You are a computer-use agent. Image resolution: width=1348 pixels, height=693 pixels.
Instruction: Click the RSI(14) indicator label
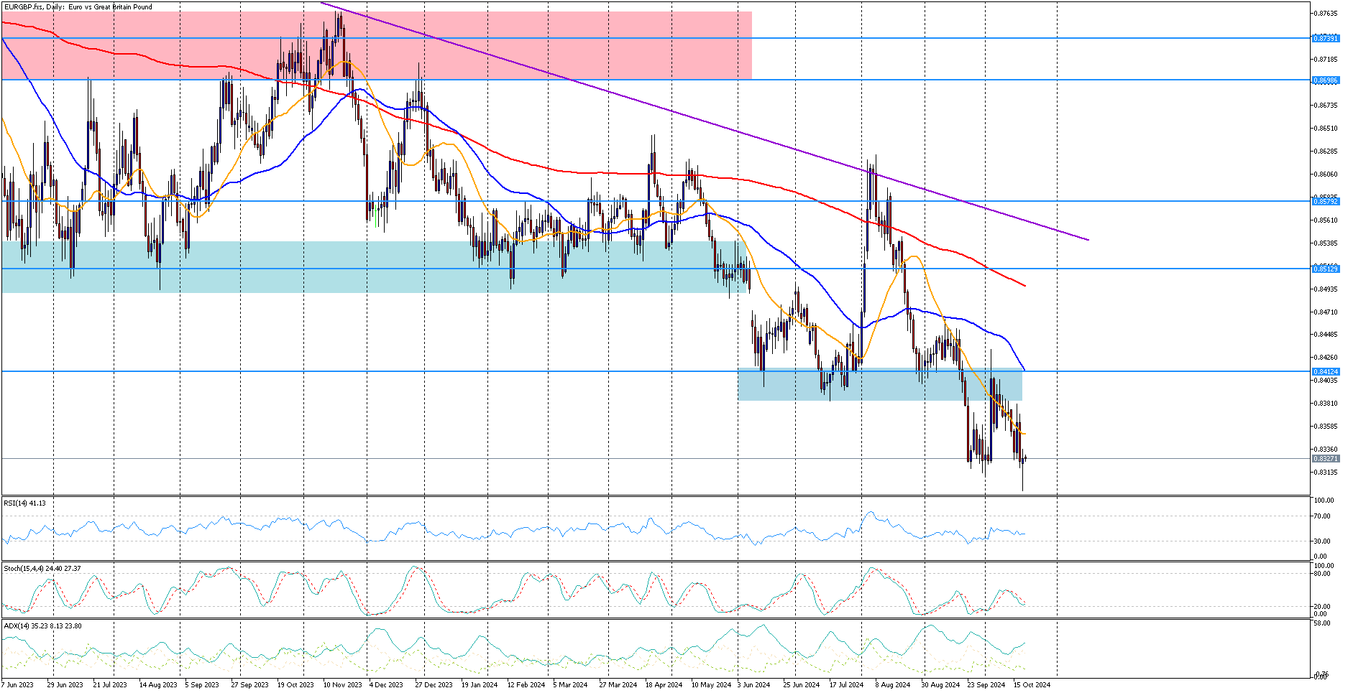tap(24, 503)
